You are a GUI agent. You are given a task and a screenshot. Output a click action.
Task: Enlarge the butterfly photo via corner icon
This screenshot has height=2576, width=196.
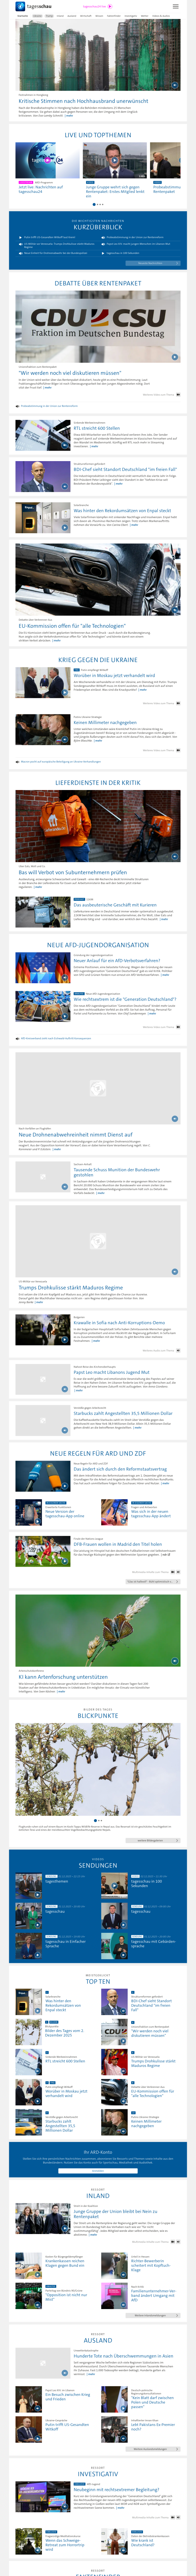pos(174,1661)
